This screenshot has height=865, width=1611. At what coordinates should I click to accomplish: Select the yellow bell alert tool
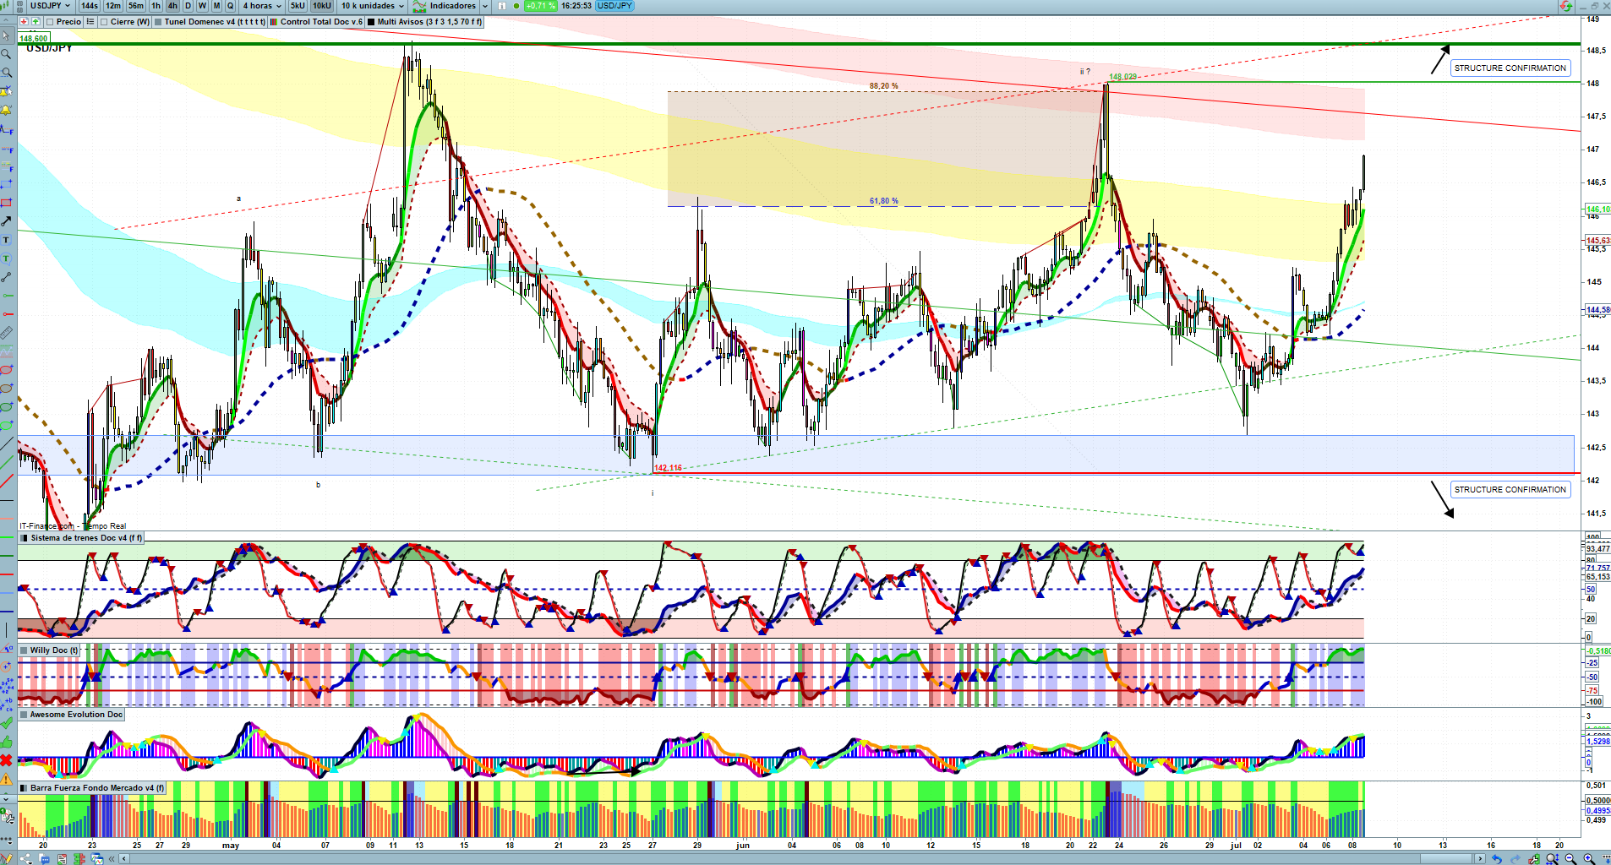(7, 110)
